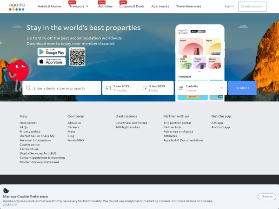The height and width of the screenshot is (209, 279).
Task: Open Content guidelines & reporting link
Action: click(42, 157)
